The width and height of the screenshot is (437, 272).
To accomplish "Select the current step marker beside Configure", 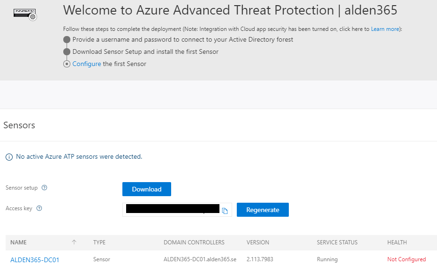I will point(67,64).
